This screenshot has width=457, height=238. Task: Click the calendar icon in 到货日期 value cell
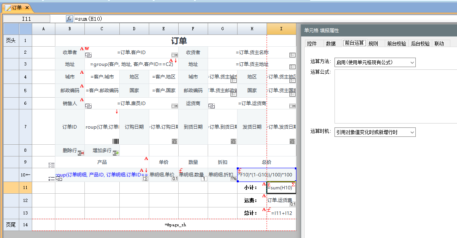233,142
